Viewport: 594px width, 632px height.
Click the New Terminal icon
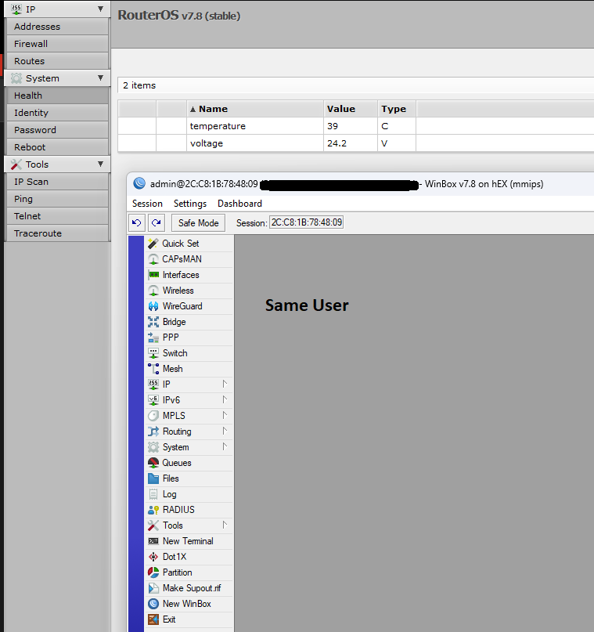coord(153,541)
